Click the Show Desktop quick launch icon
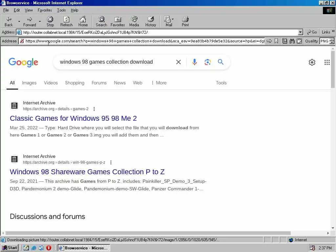This screenshot has width=336, height=252. [x=26, y=248]
